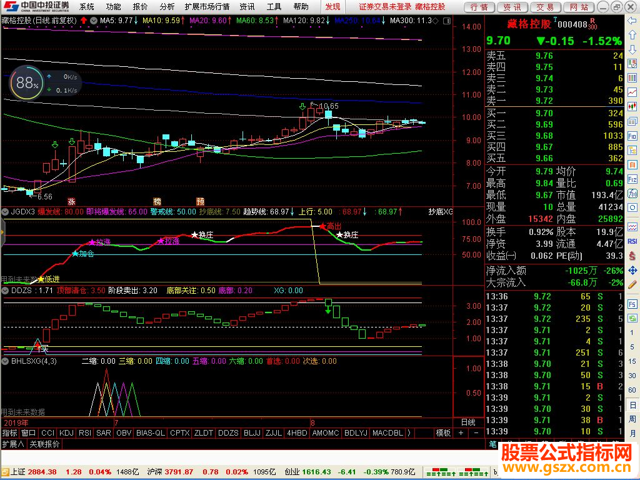Select the KDJ indicator tab
Image resolution: width=640 pixels, height=480 pixels.
pyautogui.click(x=66, y=433)
